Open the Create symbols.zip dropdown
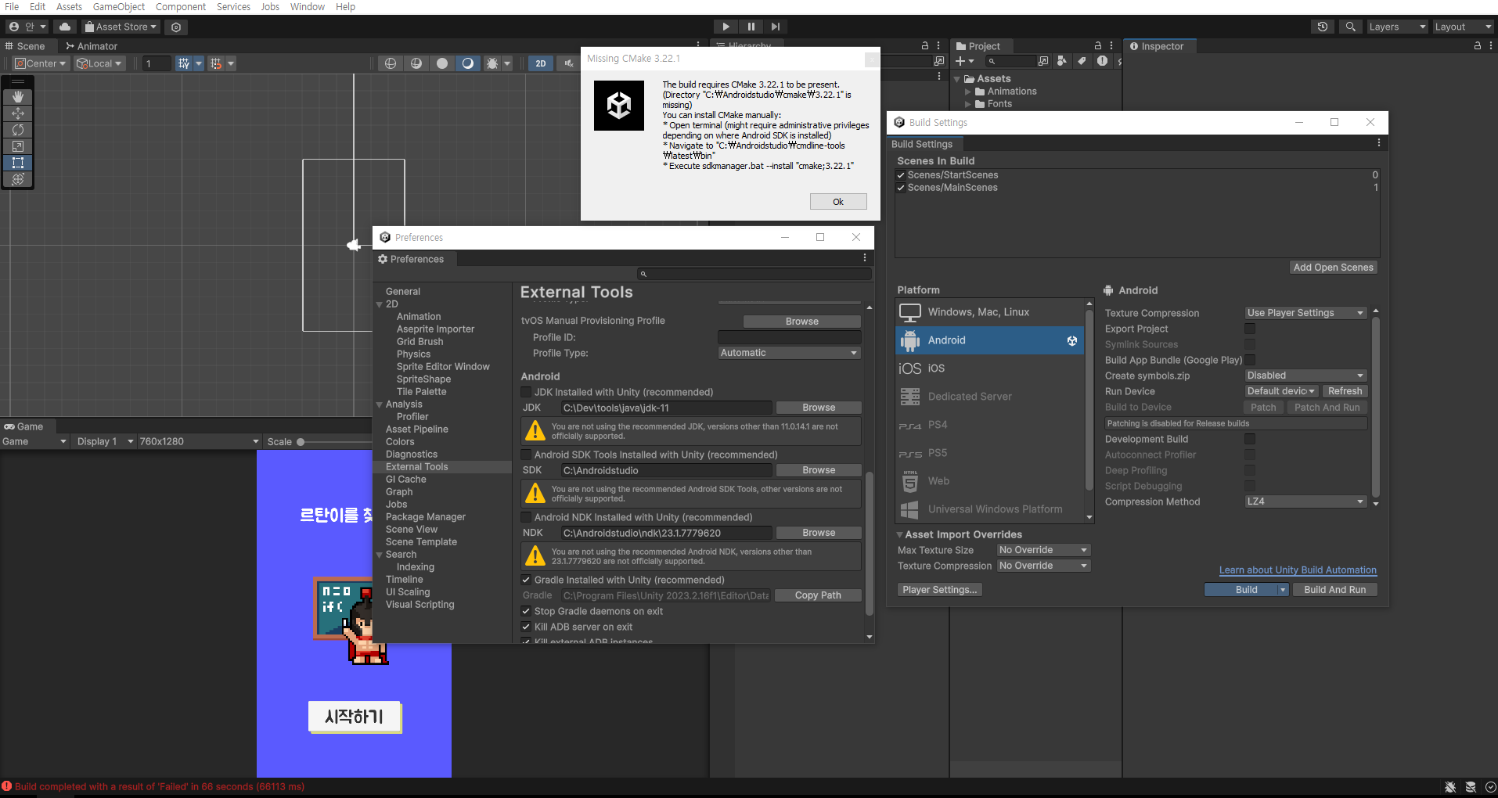 pyautogui.click(x=1305, y=376)
